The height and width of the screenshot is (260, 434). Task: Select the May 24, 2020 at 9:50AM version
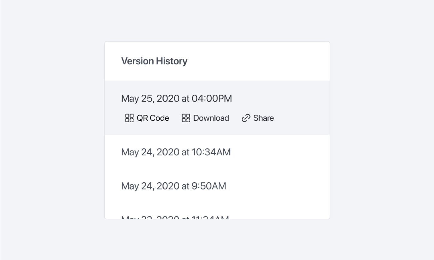217,186
